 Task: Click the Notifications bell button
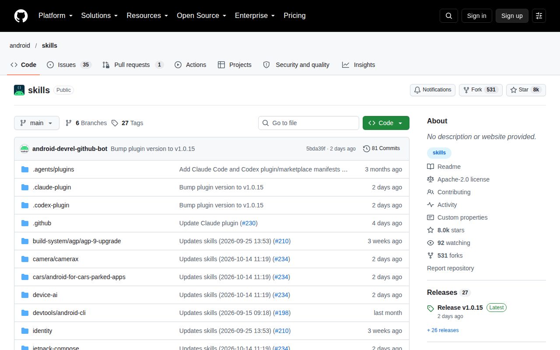pyautogui.click(x=433, y=90)
